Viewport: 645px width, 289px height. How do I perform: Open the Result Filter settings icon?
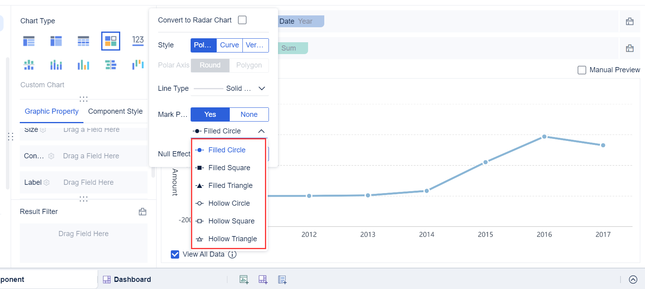tap(143, 212)
